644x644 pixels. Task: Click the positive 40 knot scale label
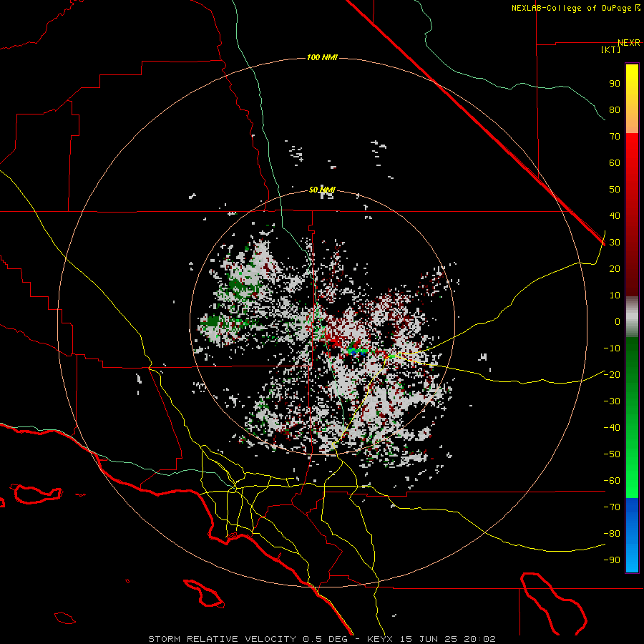click(615, 216)
